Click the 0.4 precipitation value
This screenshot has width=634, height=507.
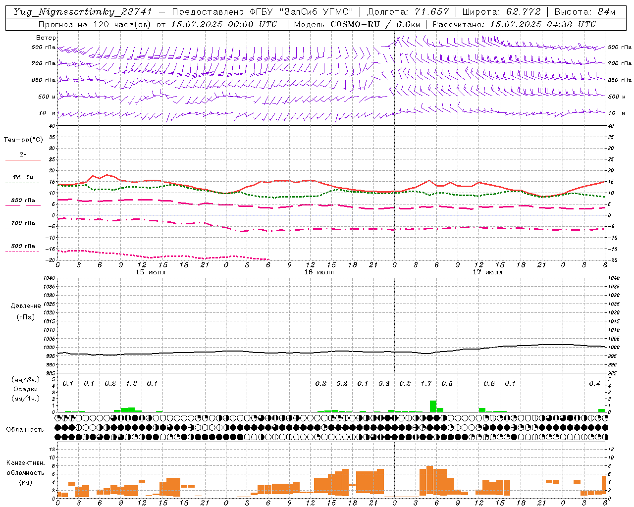pyautogui.click(x=594, y=384)
